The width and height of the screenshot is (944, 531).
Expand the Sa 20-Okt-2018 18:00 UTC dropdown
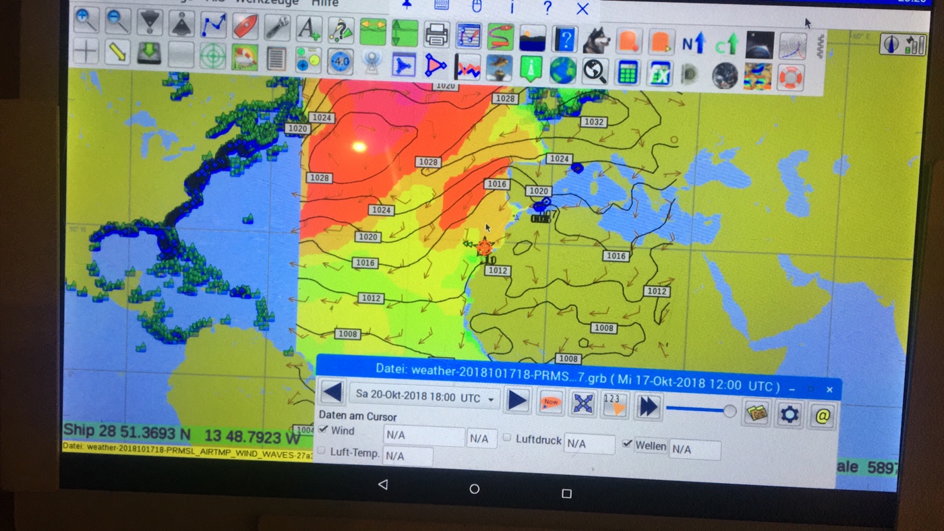click(x=492, y=399)
